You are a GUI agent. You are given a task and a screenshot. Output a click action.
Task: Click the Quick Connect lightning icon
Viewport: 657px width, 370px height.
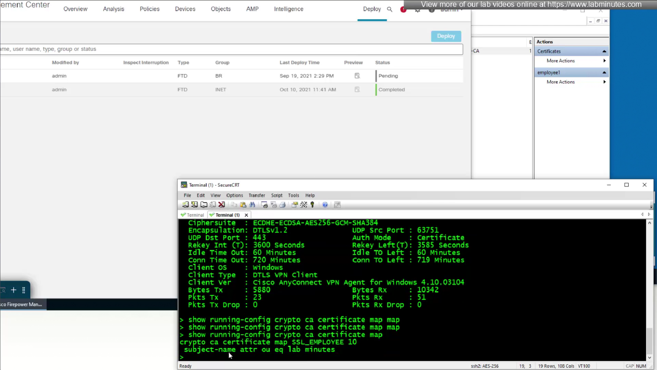point(195,205)
